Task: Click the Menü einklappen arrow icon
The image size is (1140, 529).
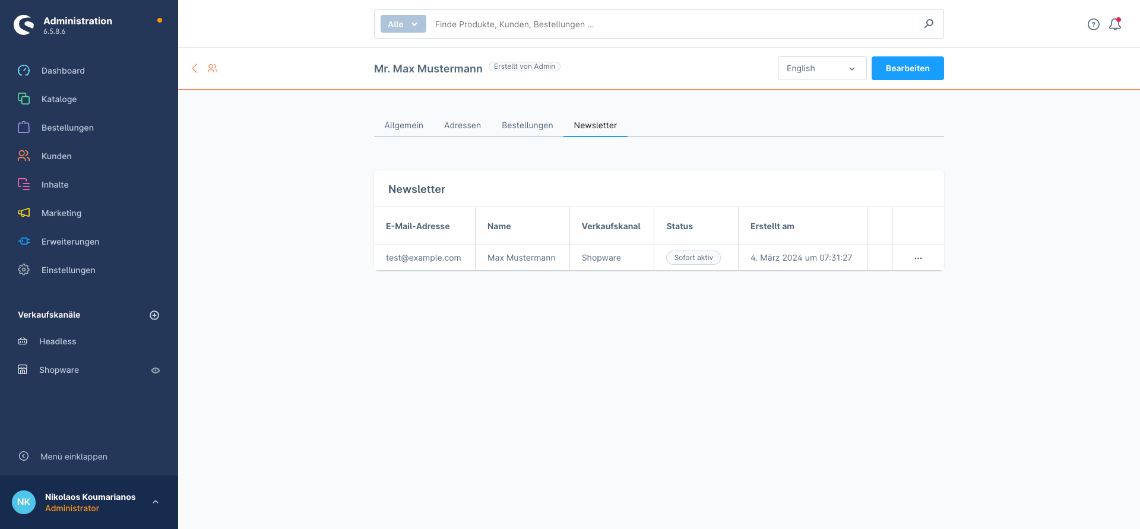Action: (24, 456)
